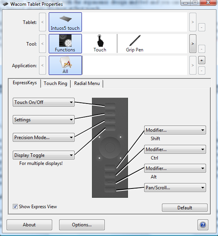Switch to the ExpressKeys tab
This screenshot has width=218, height=236.
pyautogui.click(x=25, y=83)
